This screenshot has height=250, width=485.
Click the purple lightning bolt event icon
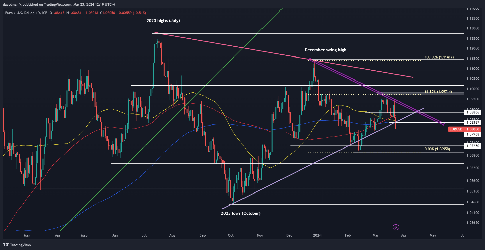point(396,227)
